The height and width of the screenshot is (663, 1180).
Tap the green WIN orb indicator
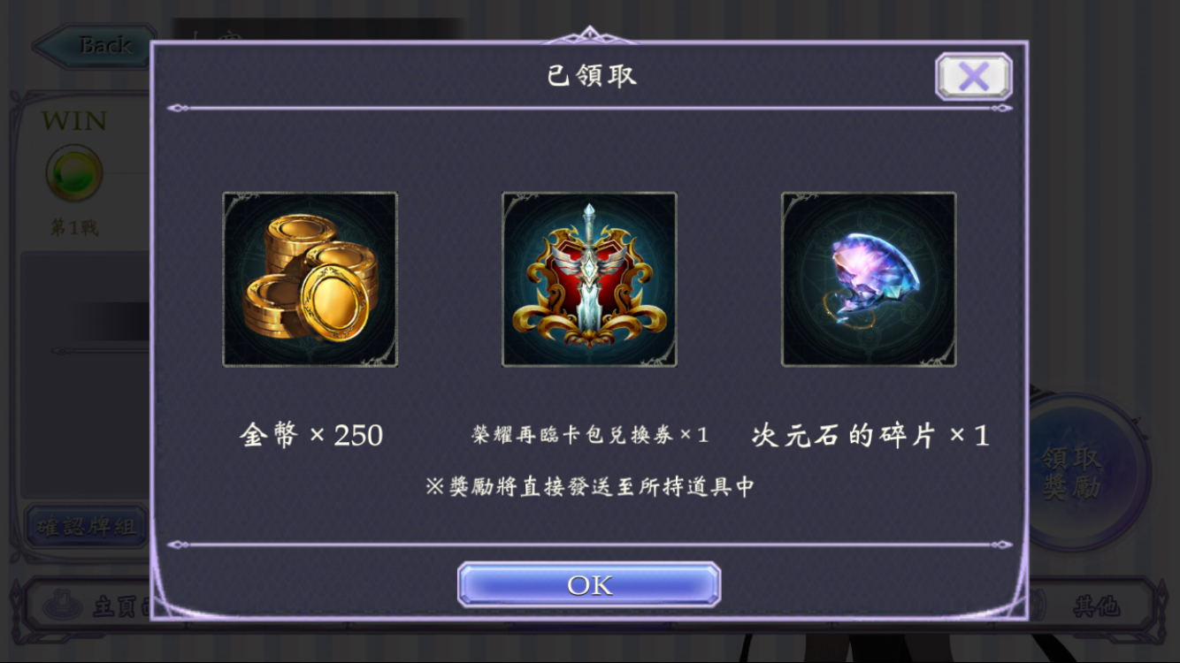(74, 173)
